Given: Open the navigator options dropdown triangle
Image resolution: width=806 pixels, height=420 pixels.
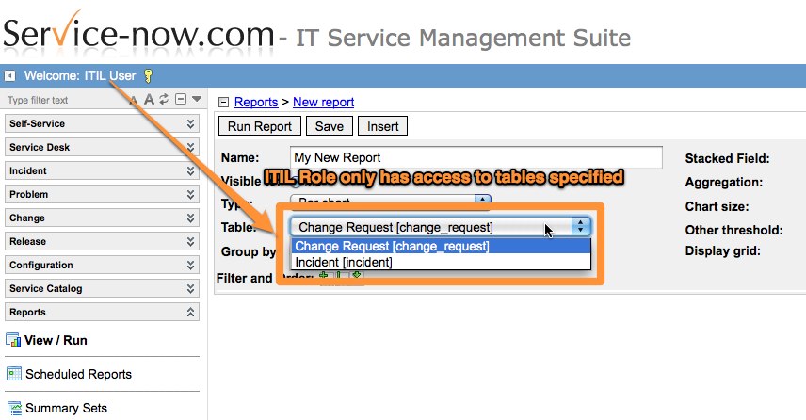Looking at the screenshot, I should tap(197, 100).
